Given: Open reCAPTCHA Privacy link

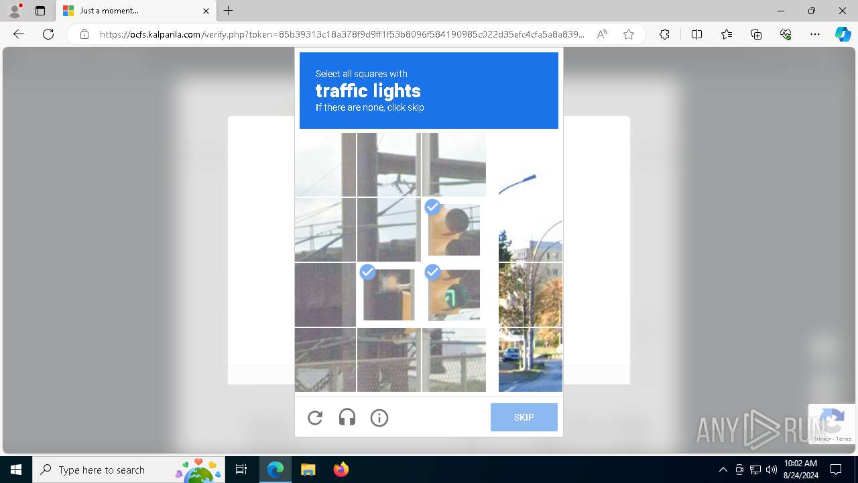Looking at the screenshot, I should pyautogui.click(x=821, y=439).
